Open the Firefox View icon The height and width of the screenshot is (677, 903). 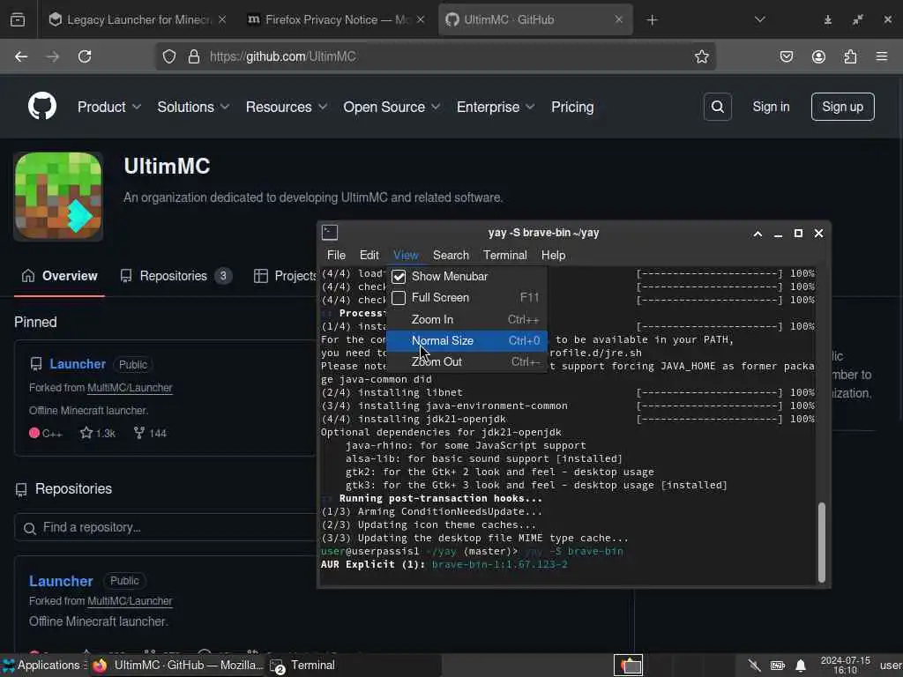(18, 19)
